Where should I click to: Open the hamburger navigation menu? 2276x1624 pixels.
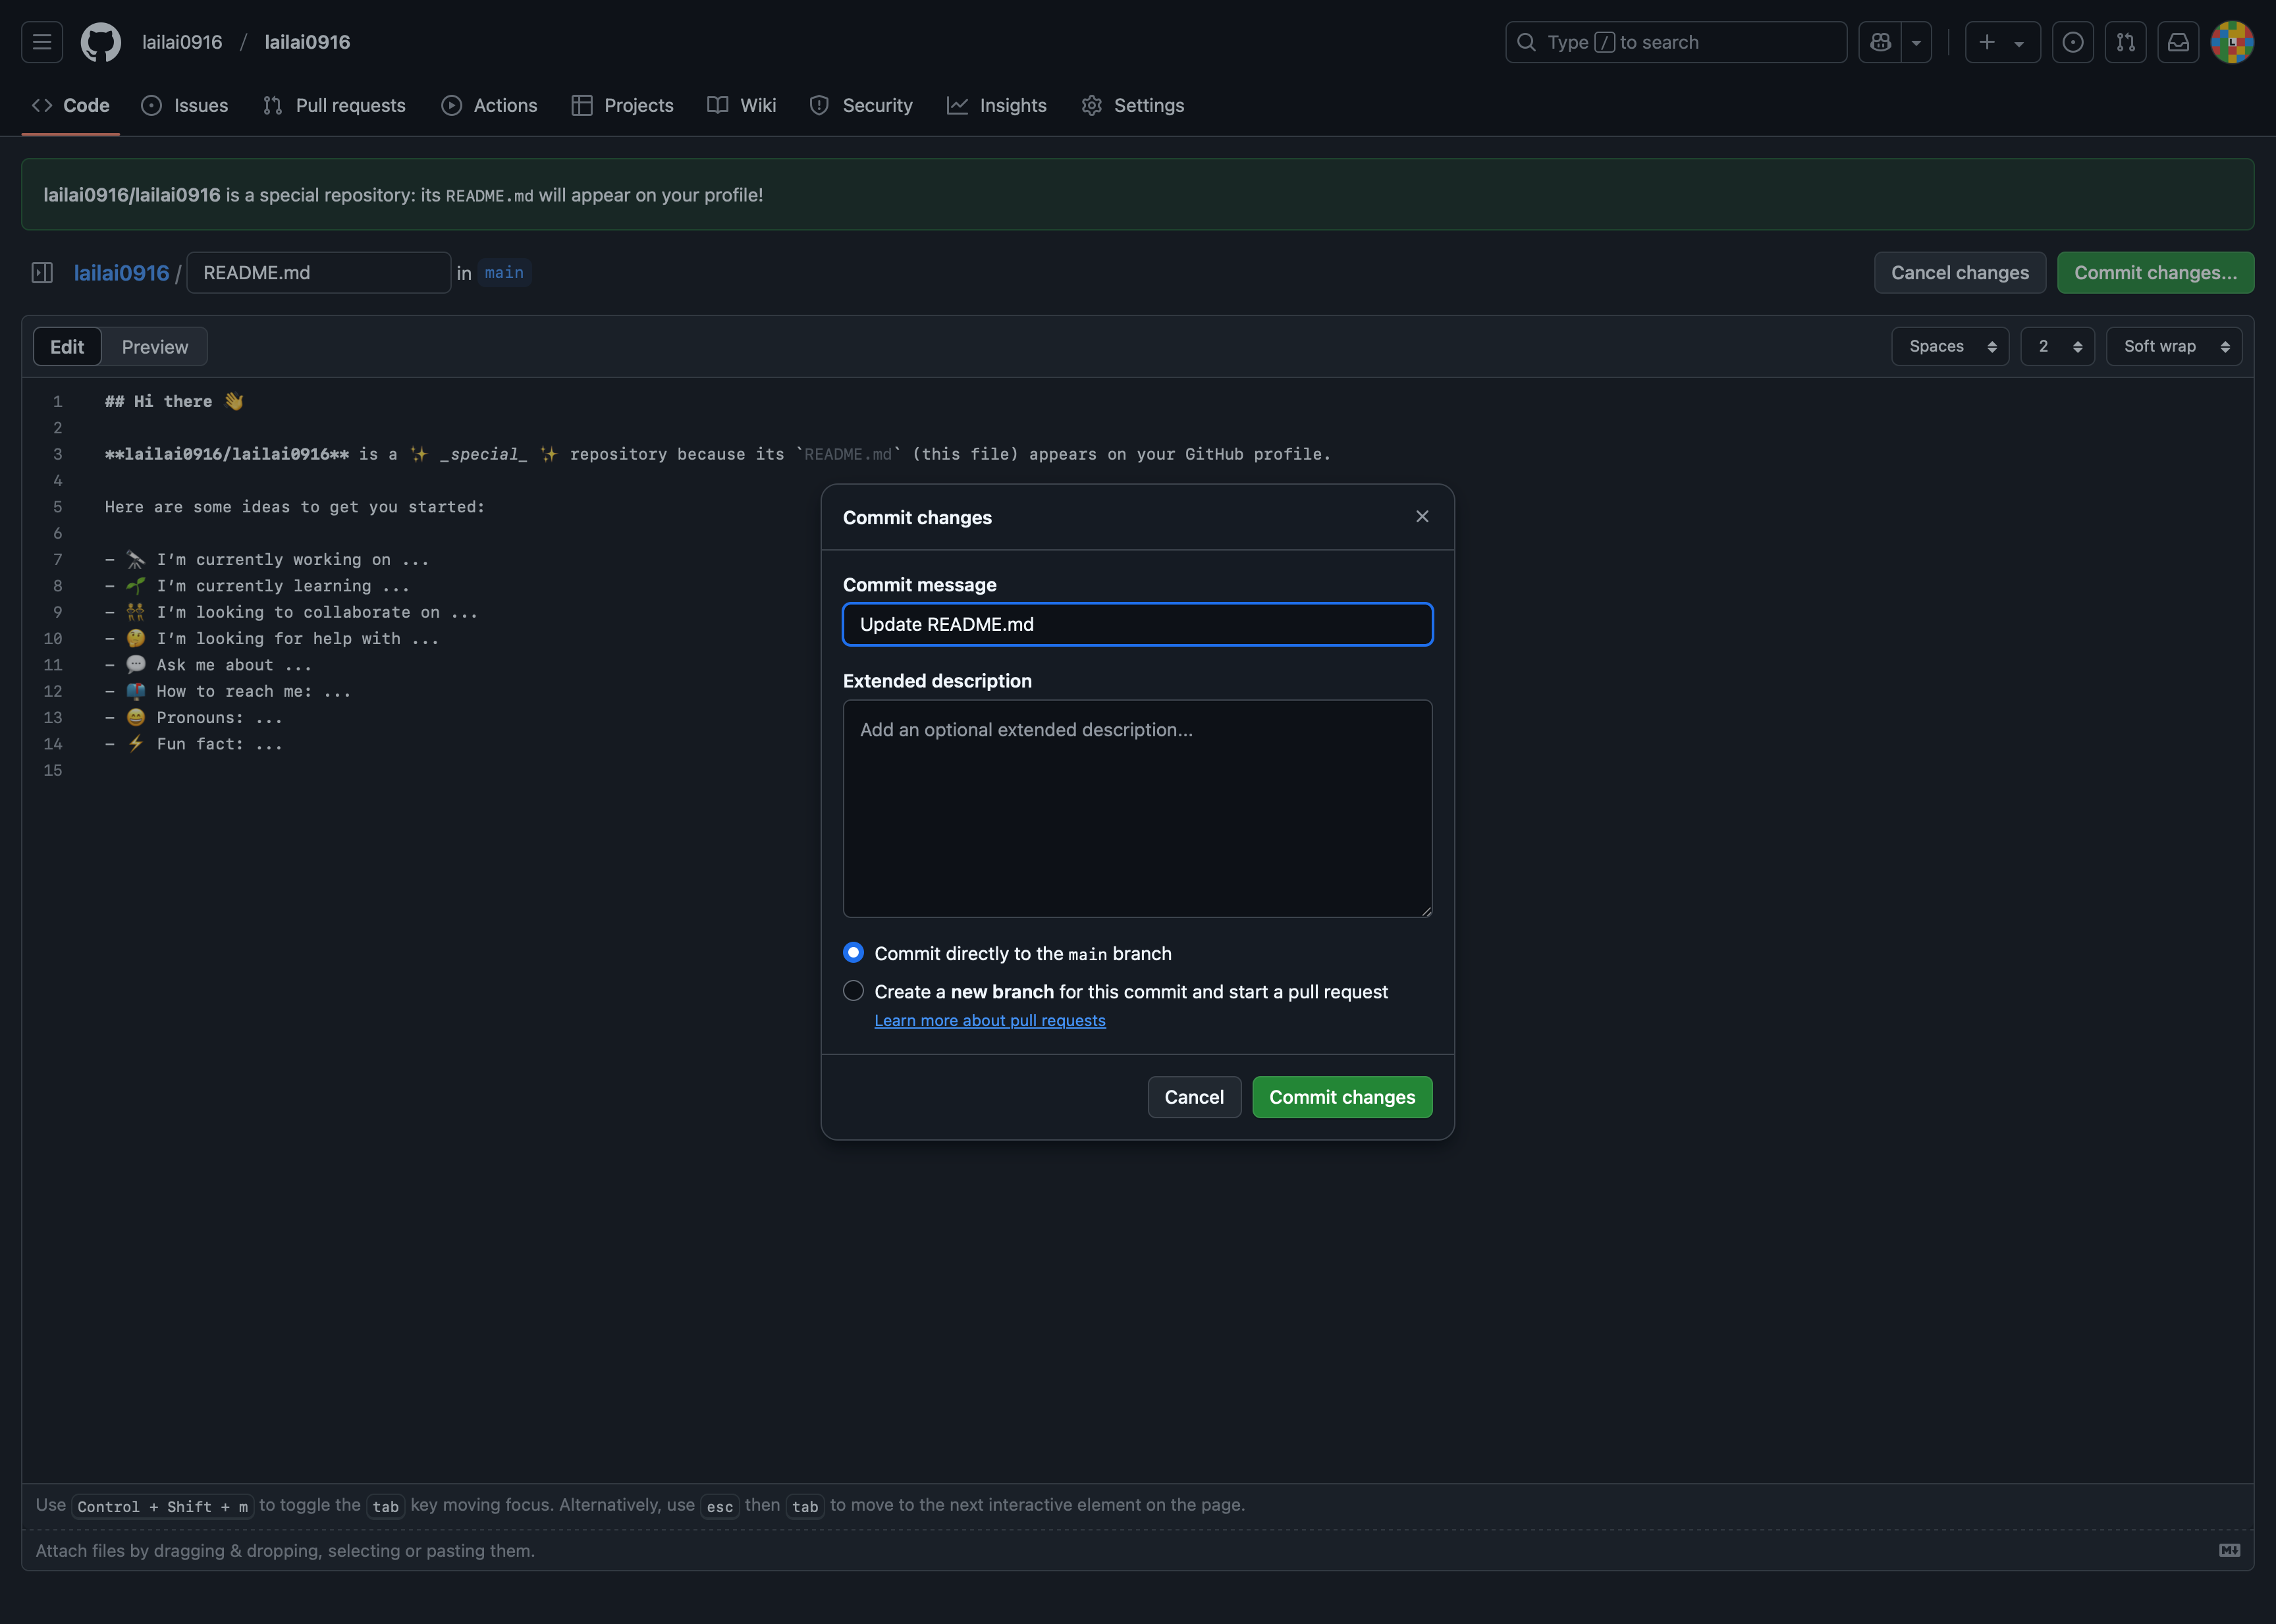[42, 42]
